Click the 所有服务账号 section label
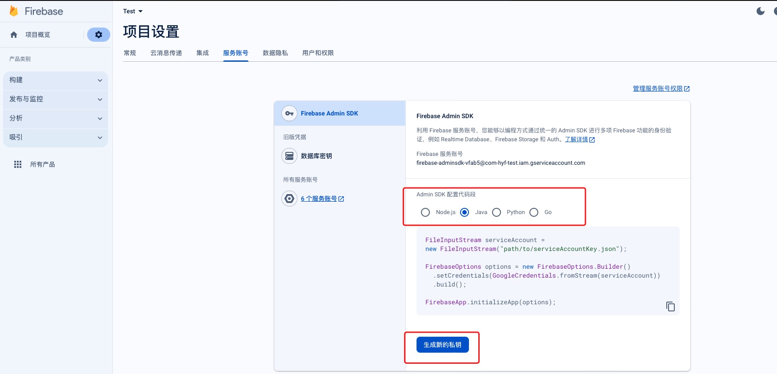 pos(300,180)
